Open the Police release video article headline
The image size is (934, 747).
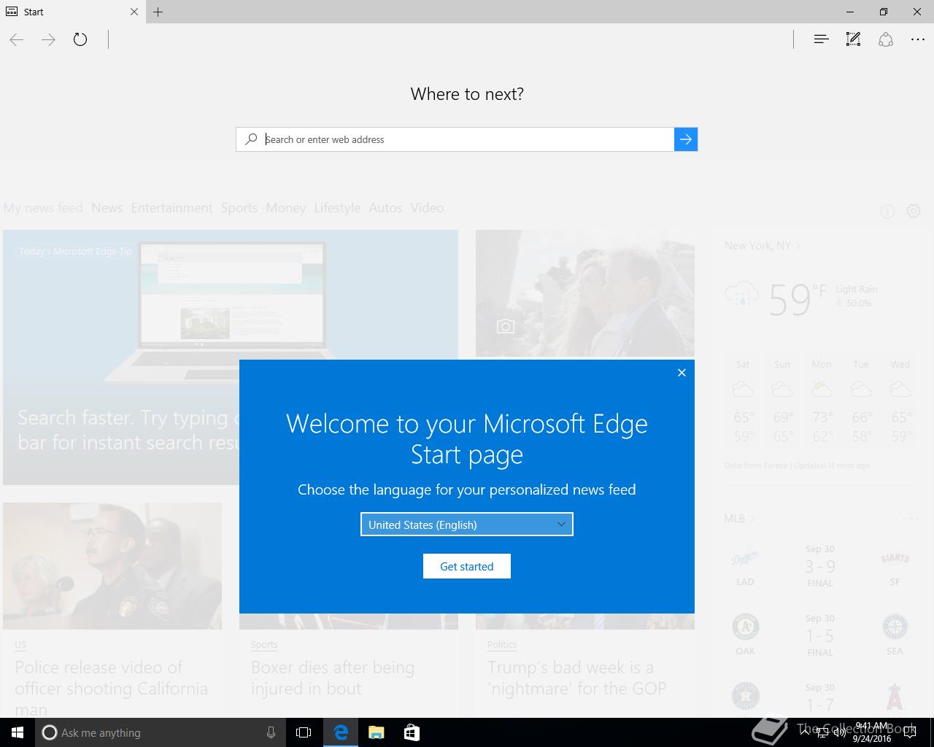point(111,688)
